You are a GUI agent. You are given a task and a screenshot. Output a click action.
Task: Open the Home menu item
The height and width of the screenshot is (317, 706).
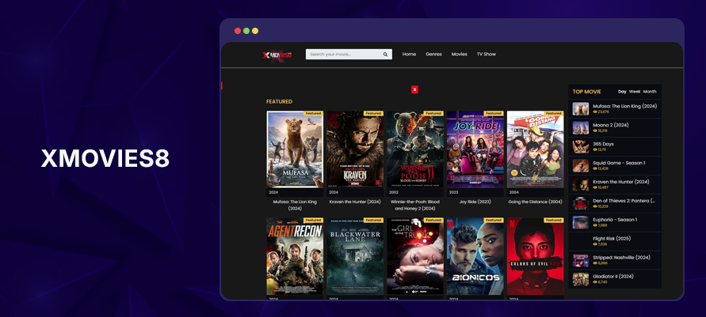coord(409,55)
